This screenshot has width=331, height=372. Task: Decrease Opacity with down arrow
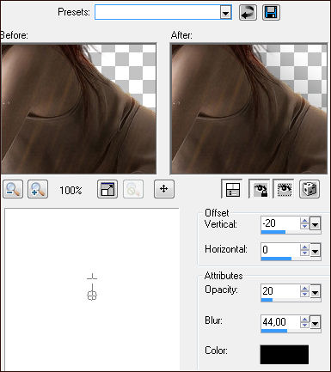pyautogui.click(x=304, y=294)
